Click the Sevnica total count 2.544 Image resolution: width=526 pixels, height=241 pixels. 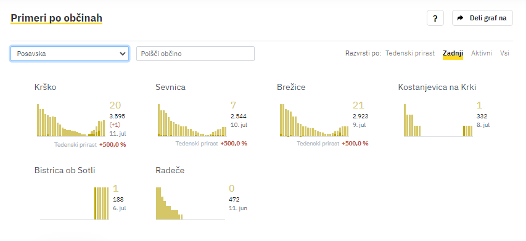click(239, 116)
